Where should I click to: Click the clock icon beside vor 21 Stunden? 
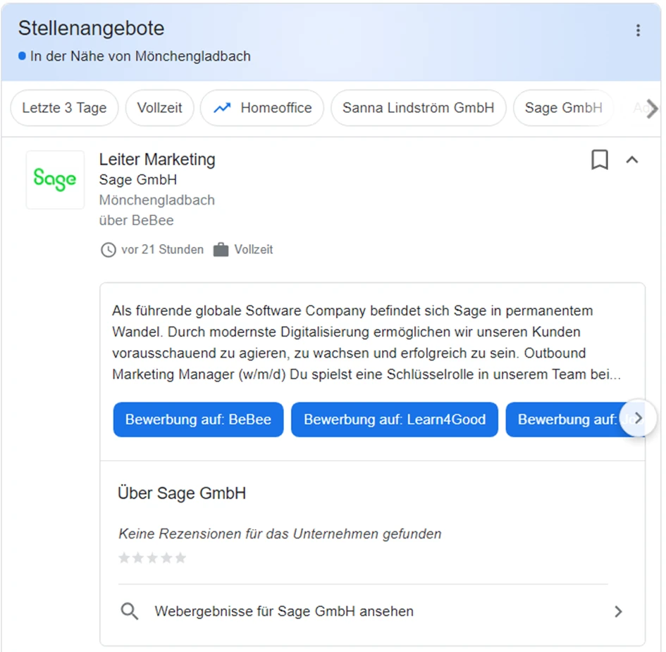tap(109, 250)
